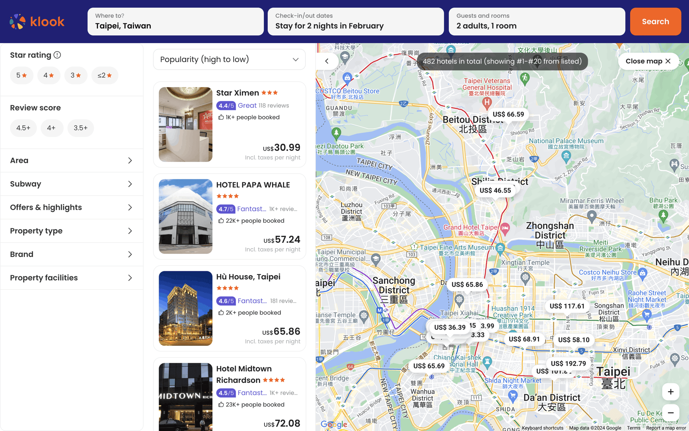Click the orange Search button
This screenshot has width=689, height=431.
(655, 22)
